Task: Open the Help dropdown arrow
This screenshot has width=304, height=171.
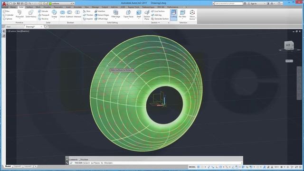Action: pyautogui.click(x=282, y=3)
